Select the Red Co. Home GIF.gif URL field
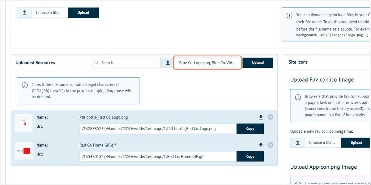 pyautogui.click(x=158, y=156)
